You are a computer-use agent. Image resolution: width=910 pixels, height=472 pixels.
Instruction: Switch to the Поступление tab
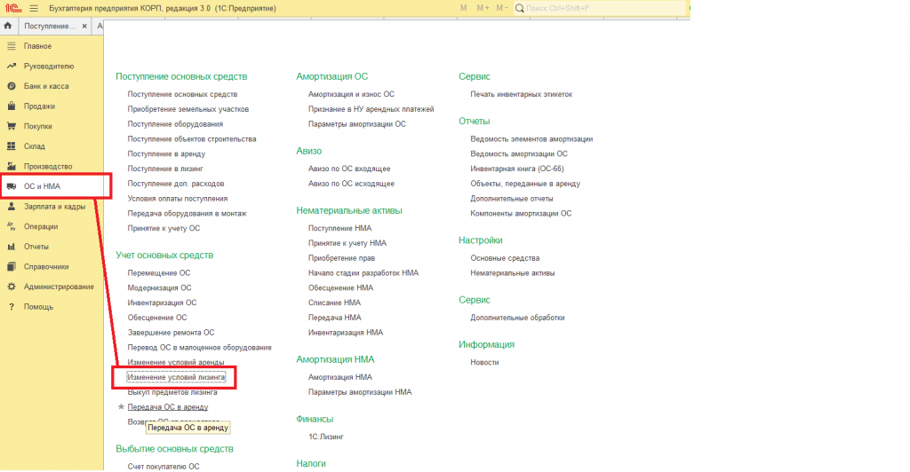click(x=50, y=26)
